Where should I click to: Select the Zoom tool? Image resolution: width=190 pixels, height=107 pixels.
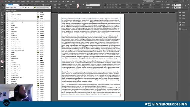[2, 56]
